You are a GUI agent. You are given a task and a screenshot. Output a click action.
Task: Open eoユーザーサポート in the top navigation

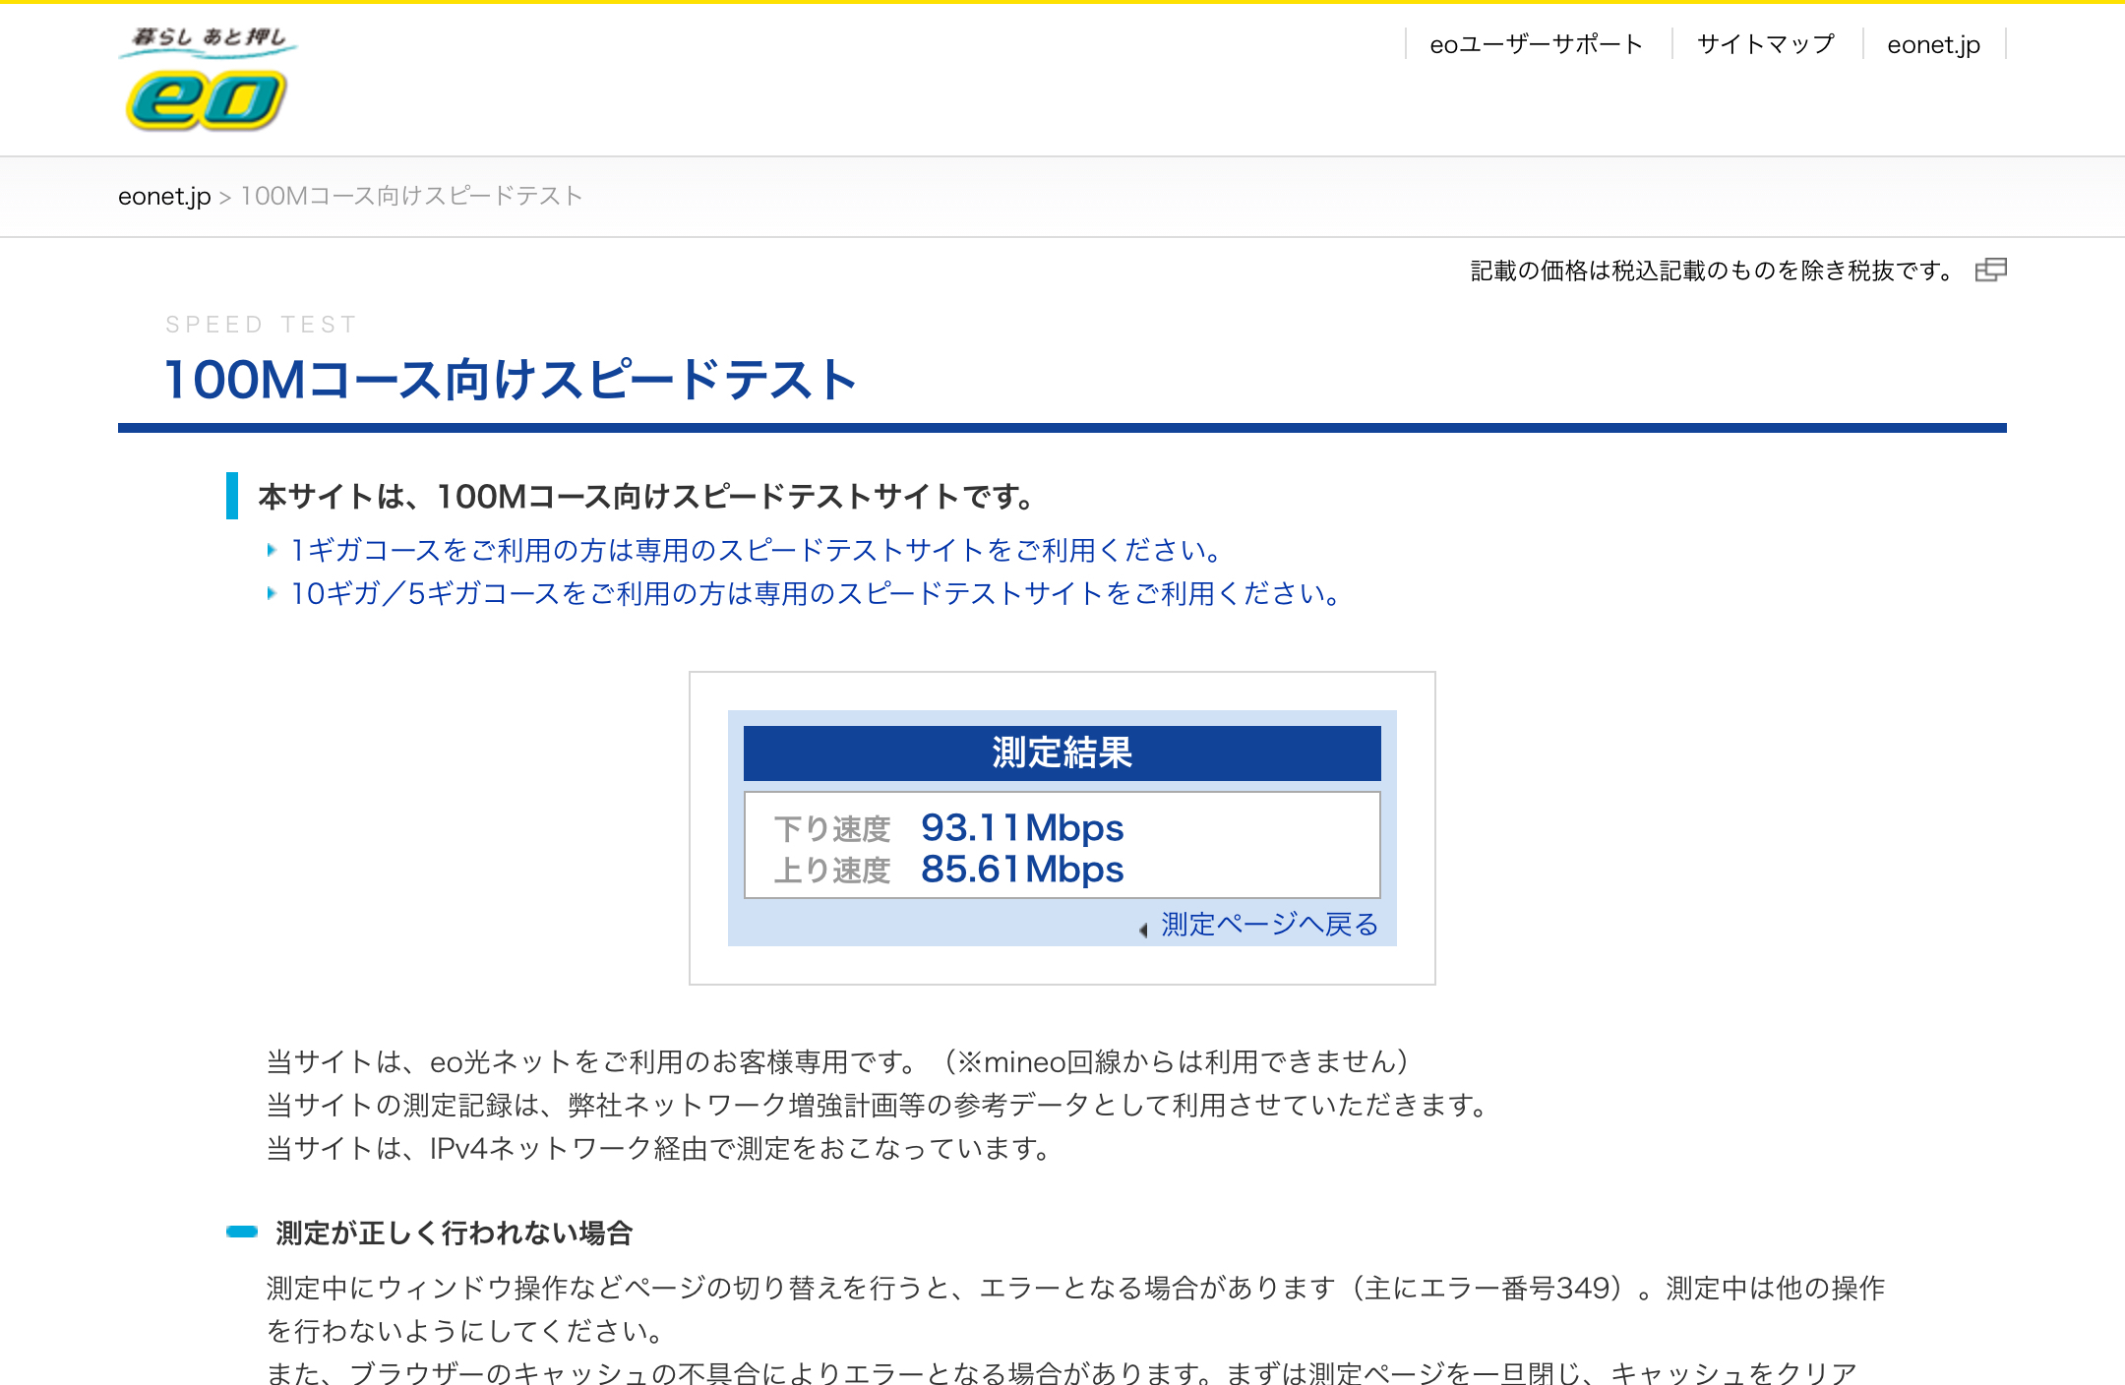(1536, 44)
